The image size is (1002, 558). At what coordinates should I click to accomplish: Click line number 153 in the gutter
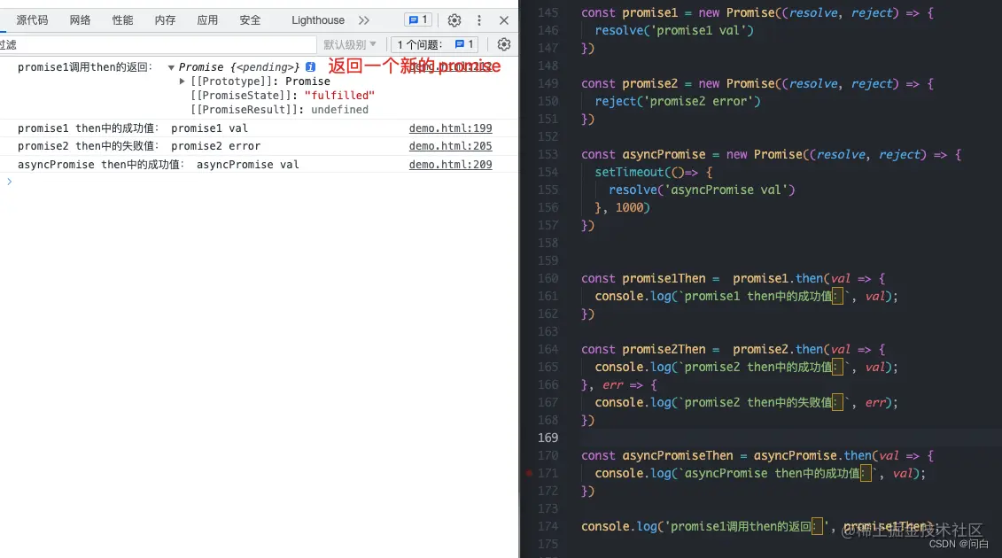point(548,154)
